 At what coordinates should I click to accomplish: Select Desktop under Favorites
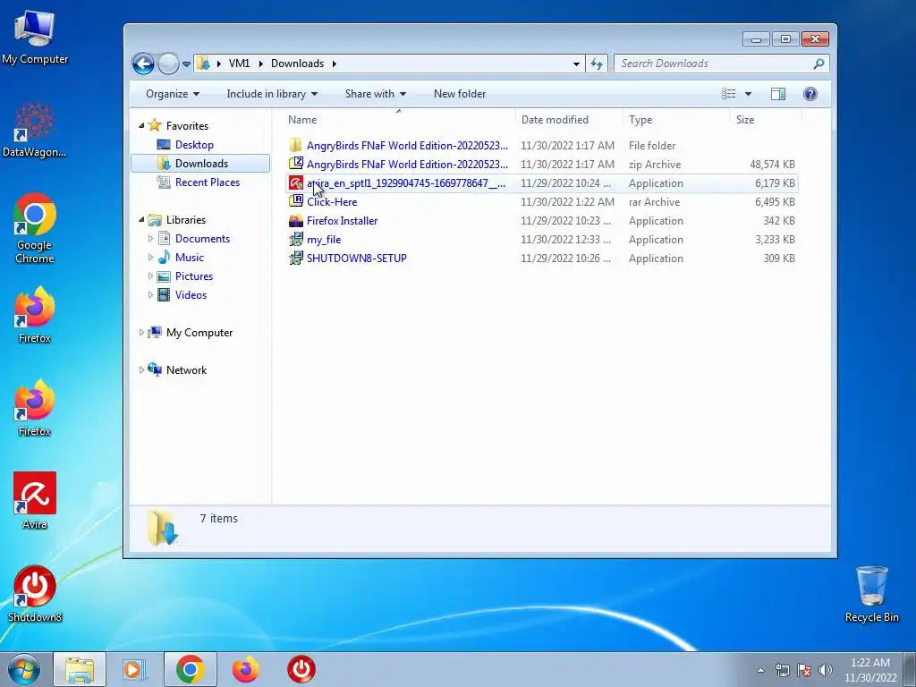tap(194, 145)
